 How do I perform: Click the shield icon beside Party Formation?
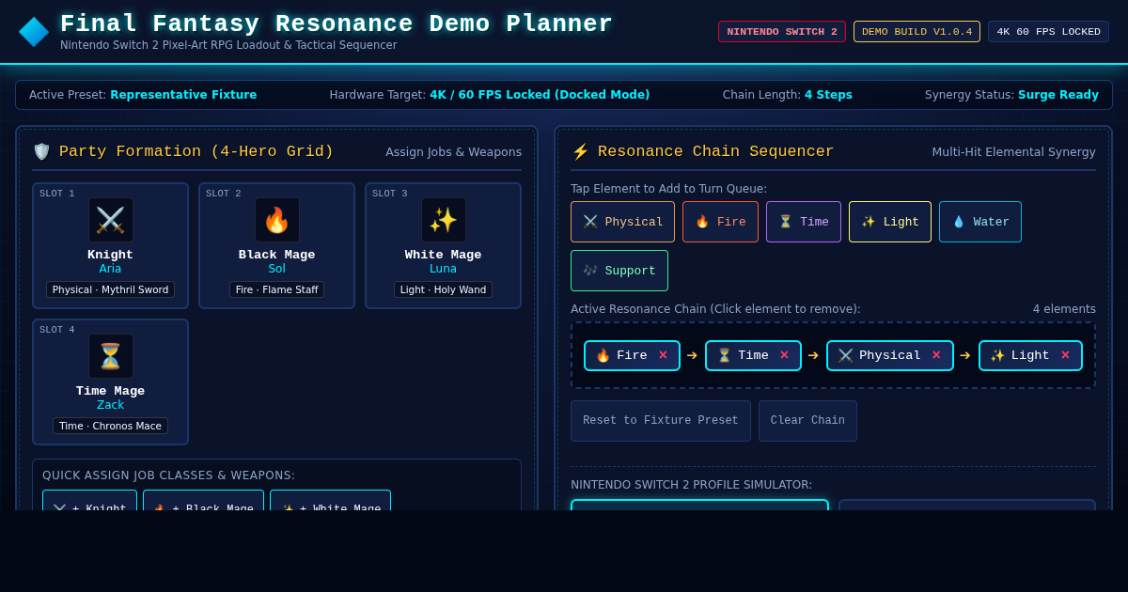pos(41,151)
